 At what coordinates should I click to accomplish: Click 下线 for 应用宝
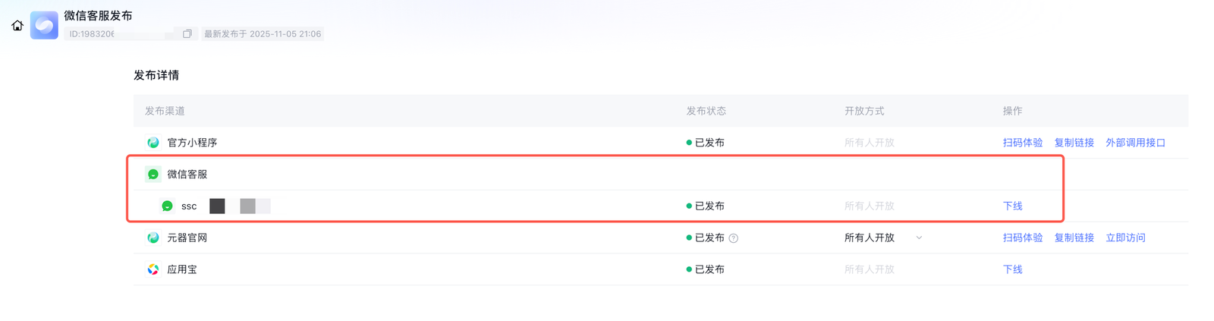pos(1012,269)
